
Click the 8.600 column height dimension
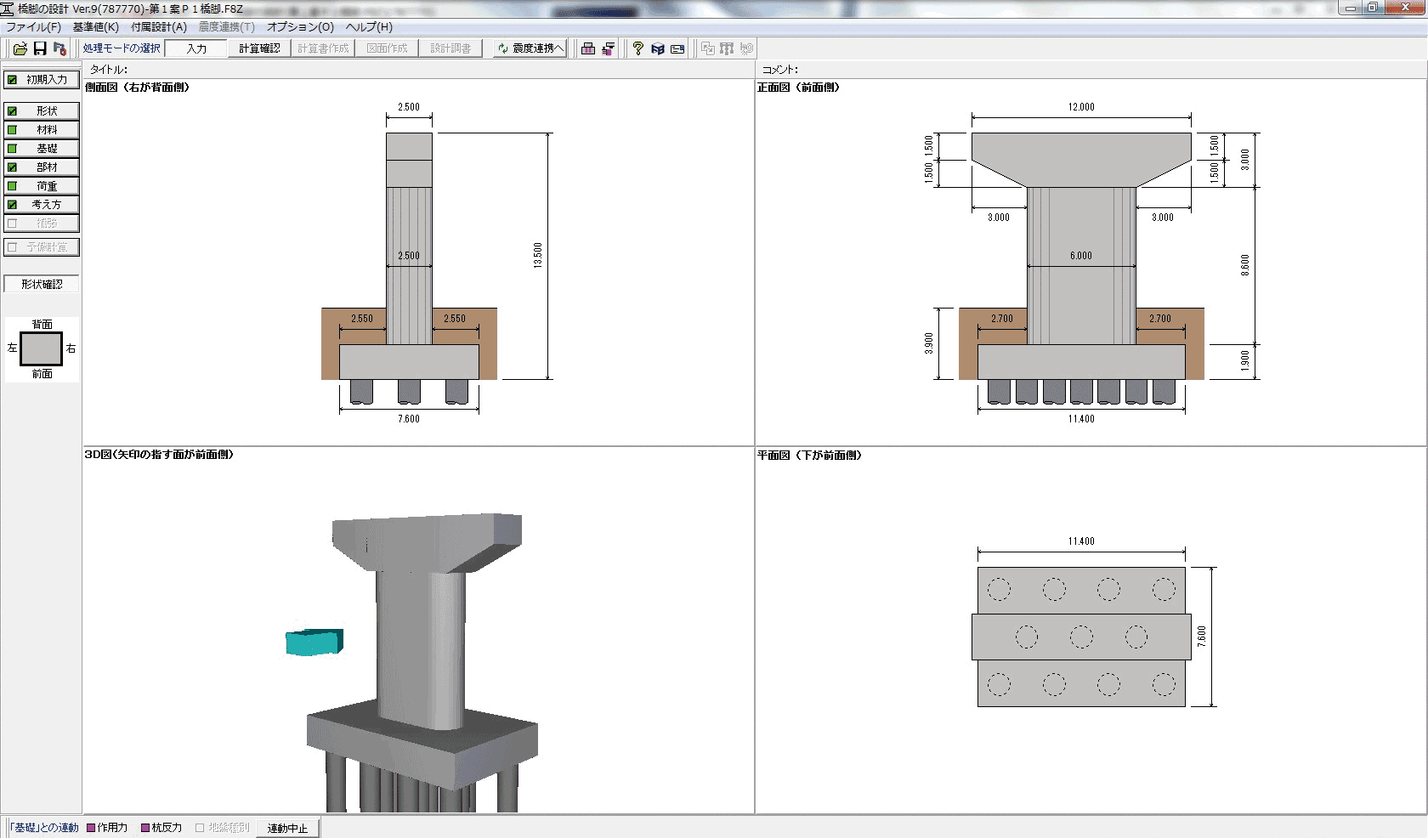1245,265
